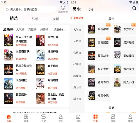Open 我的 profile icon in right bottom bar
Viewport: 139px width, 123px height.
[x=130, y=117]
